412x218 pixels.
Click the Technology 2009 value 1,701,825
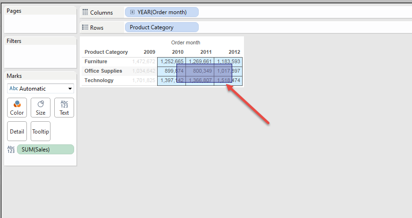tap(144, 80)
